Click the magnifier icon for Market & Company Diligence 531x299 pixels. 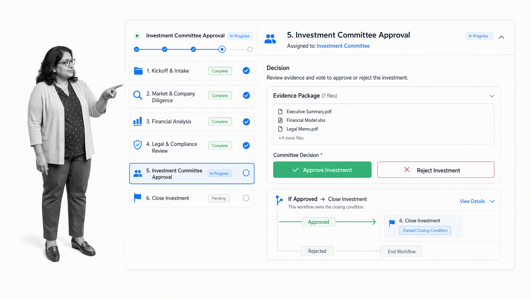pos(138,95)
